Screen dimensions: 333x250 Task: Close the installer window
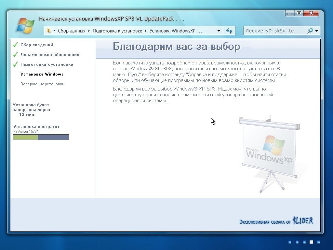(311, 13)
